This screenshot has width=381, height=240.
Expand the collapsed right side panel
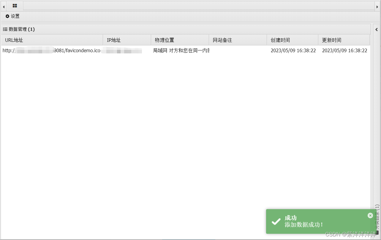point(377,29)
